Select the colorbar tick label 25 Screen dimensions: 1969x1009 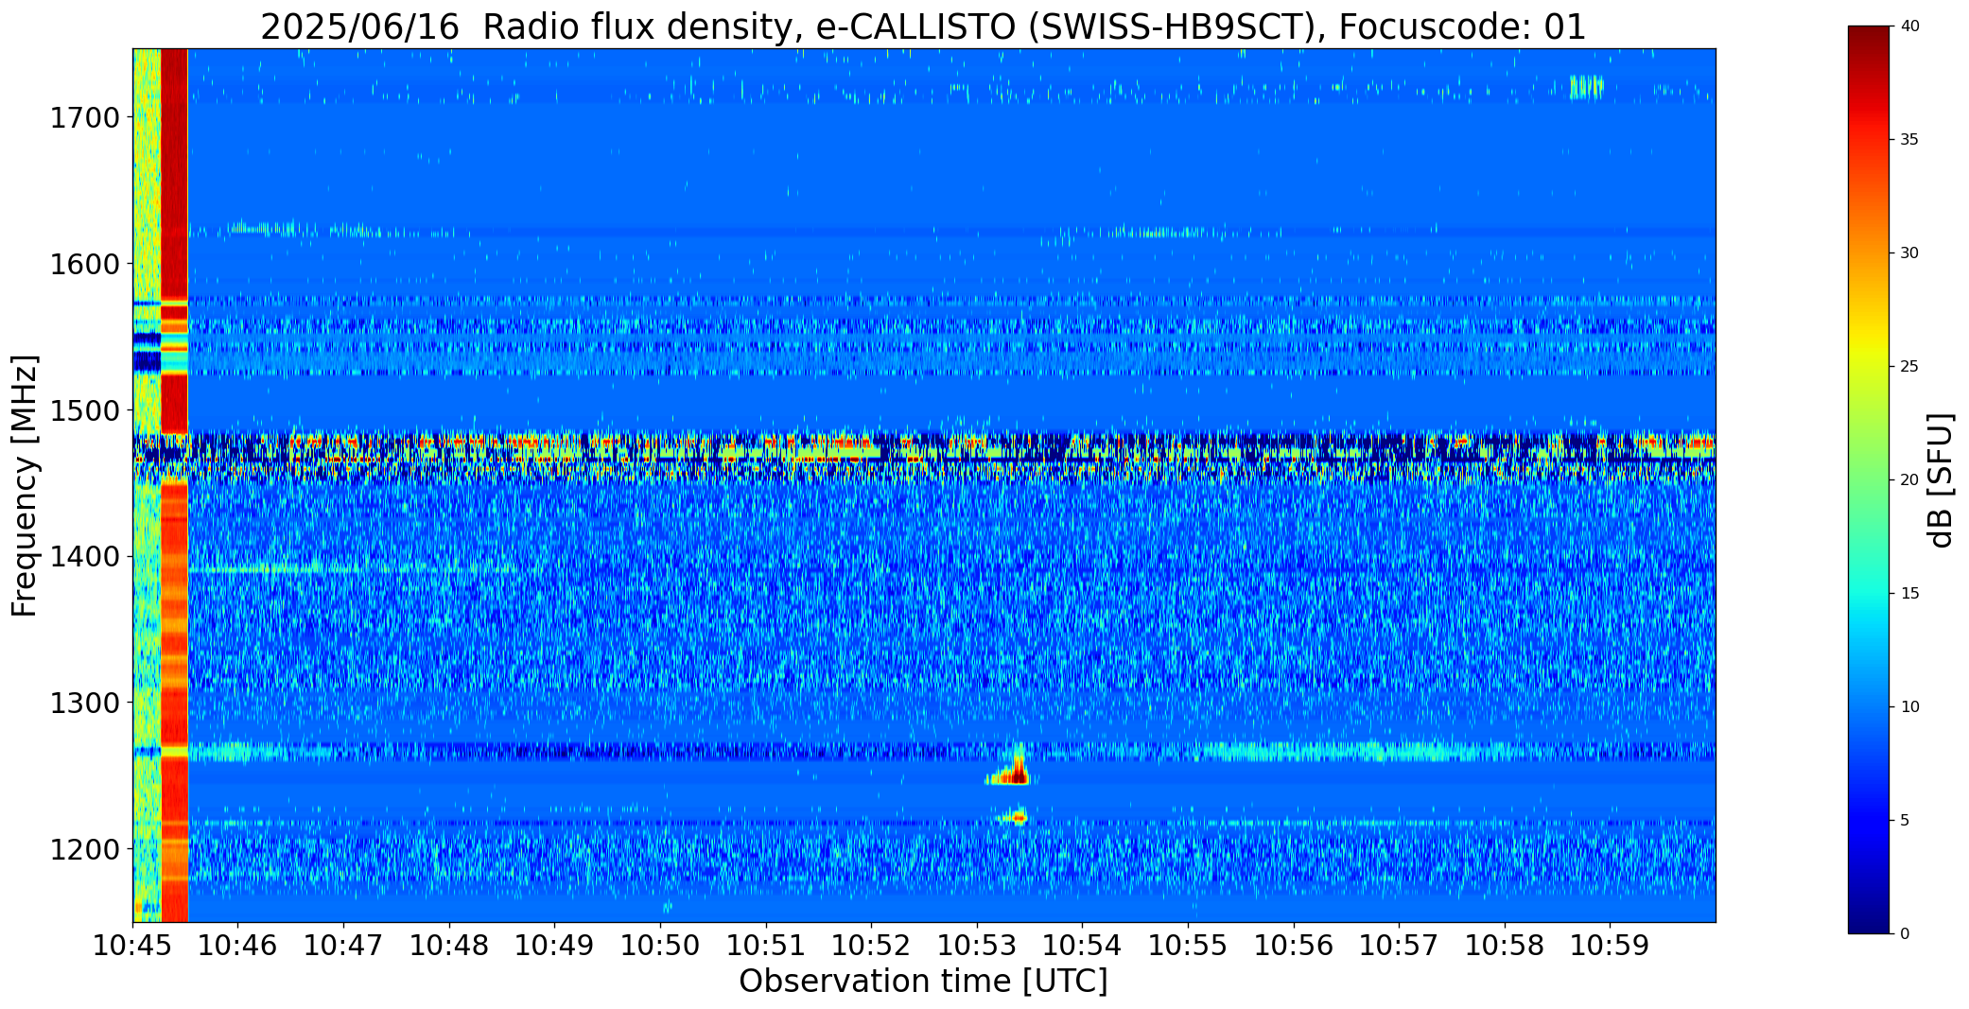[1909, 367]
